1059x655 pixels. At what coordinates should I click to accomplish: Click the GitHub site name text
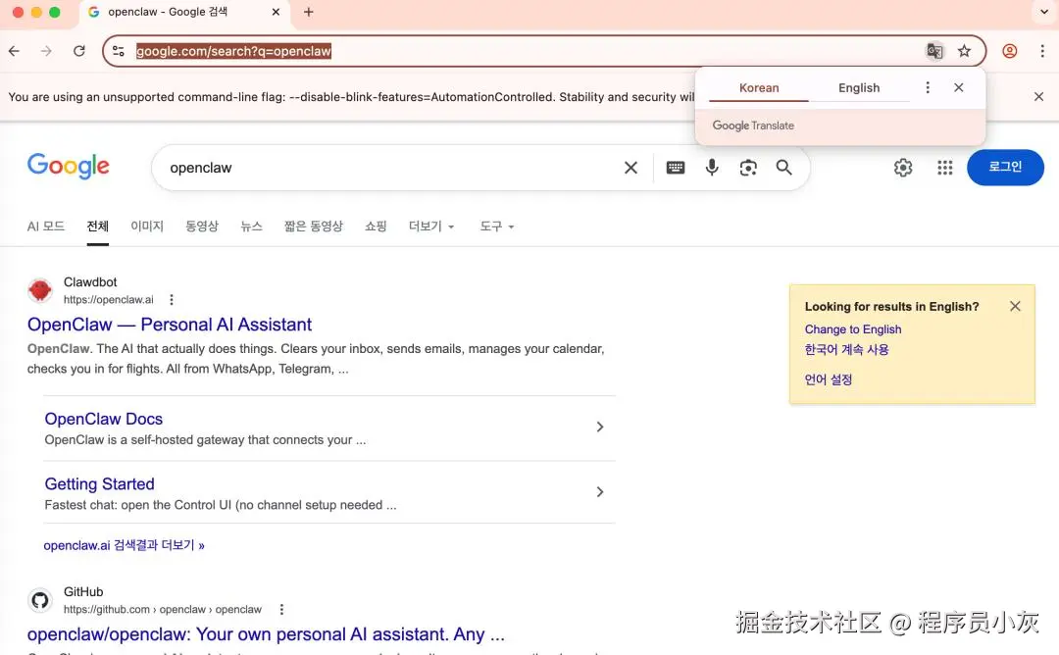coord(83,591)
